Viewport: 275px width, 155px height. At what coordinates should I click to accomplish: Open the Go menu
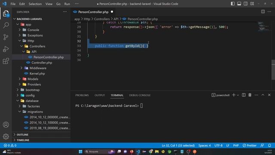point(58,4)
